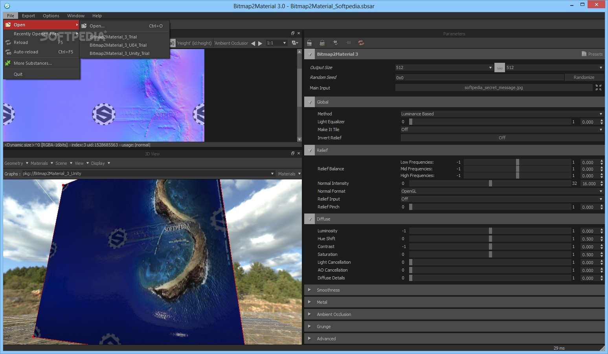Switch to the 'Ambient Occlusion' output tab
Viewport: 608px width, 354px height.
click(x=231, y=43)
